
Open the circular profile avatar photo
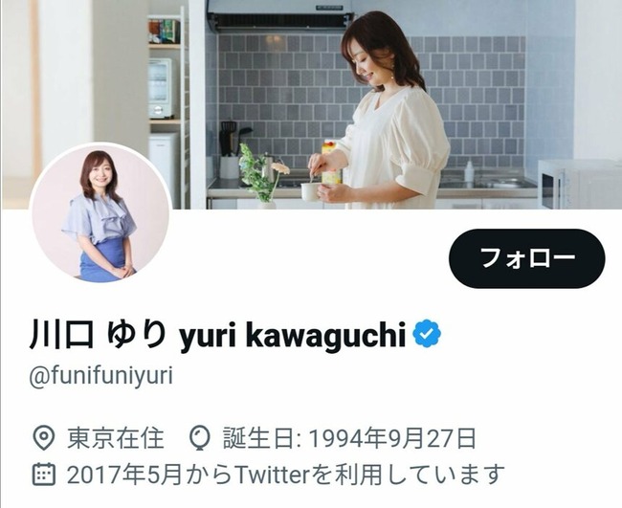(100, 213)
